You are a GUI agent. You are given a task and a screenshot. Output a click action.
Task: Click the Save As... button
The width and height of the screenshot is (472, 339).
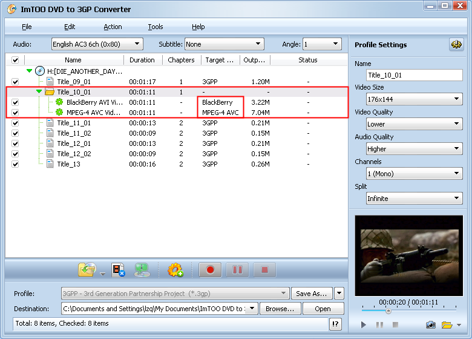click(x=312, y=294)
